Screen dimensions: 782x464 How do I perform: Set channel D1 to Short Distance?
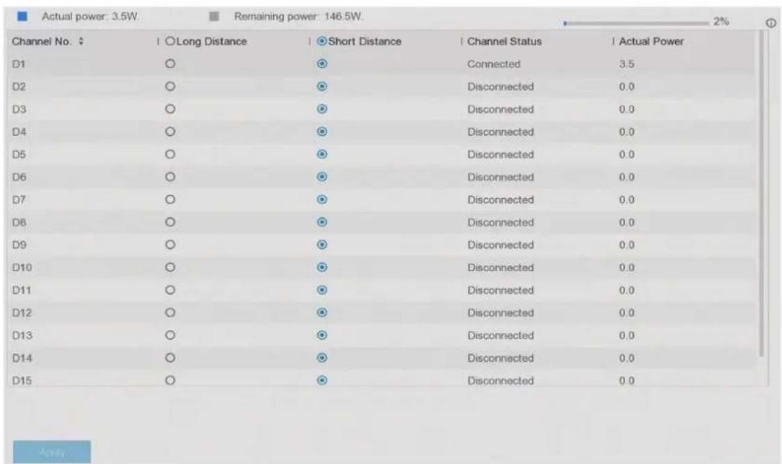(322, 64)
